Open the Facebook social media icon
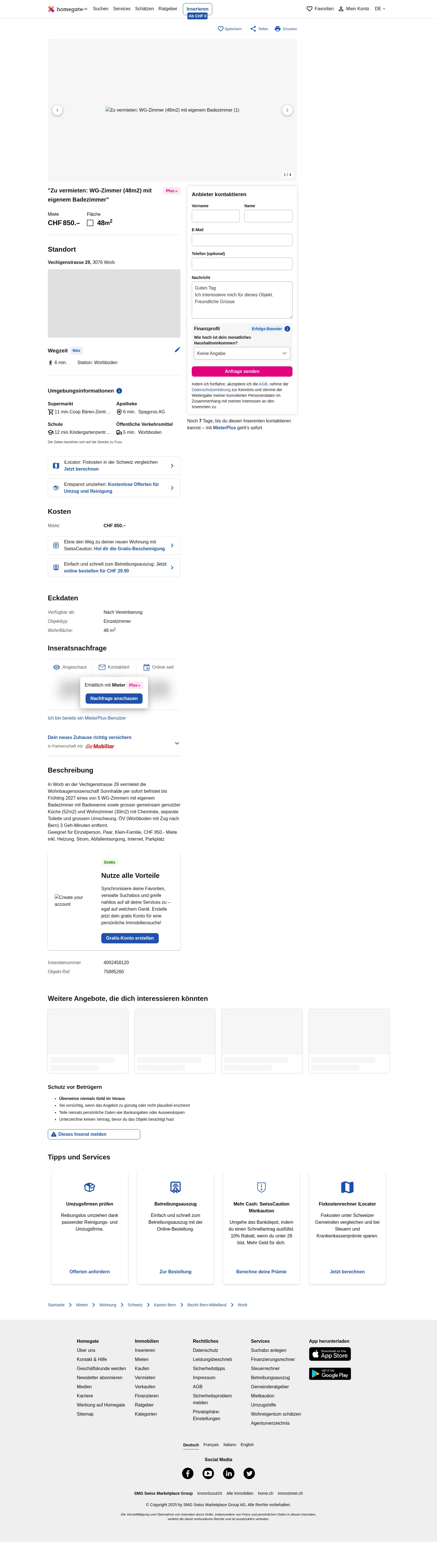437x1542 pixels. (188, 1473)
